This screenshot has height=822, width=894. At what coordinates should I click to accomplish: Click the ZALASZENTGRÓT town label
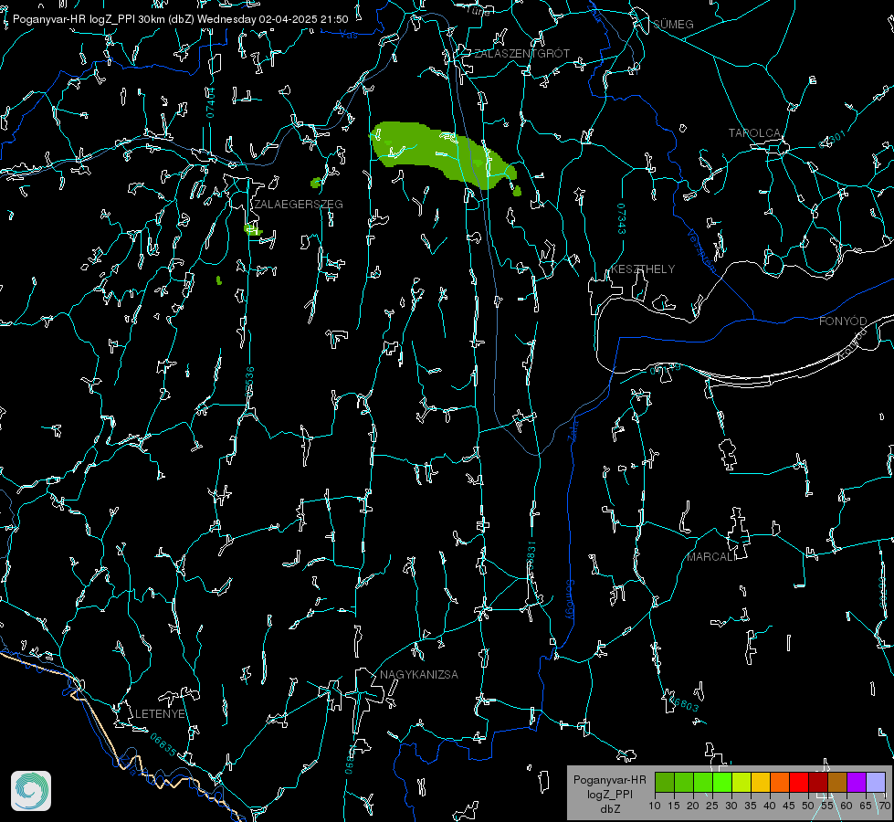[521, 54]
